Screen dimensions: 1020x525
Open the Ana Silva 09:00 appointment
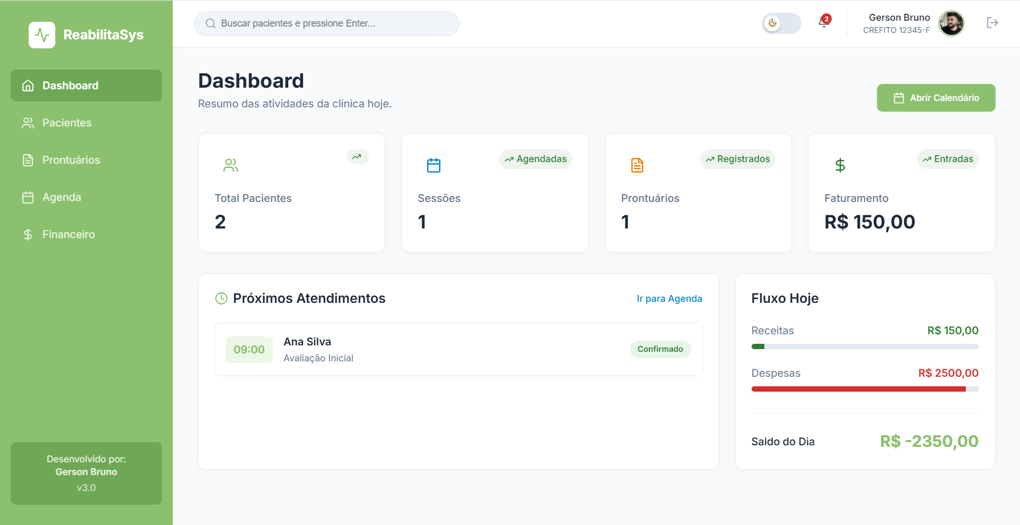(x=459, y=350)
